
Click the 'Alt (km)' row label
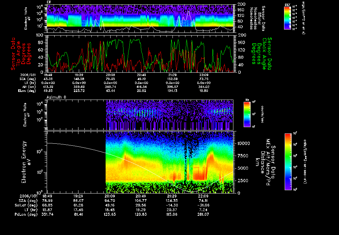pos(29,87)
